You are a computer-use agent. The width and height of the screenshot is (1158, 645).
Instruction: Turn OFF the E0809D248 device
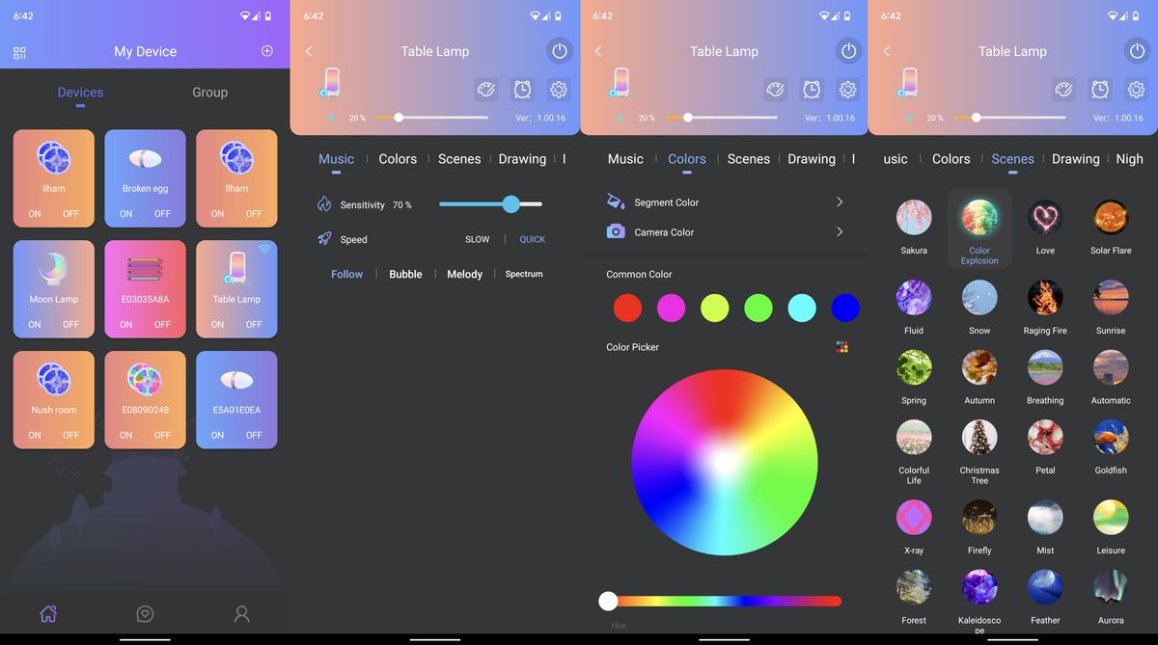point(162,436)
